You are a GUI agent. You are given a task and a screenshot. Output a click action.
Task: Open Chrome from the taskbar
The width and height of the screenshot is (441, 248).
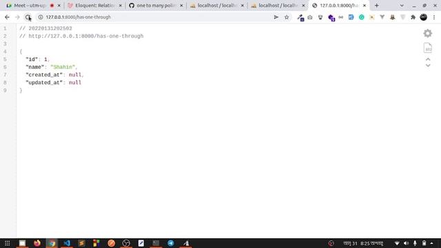(52, 243)
